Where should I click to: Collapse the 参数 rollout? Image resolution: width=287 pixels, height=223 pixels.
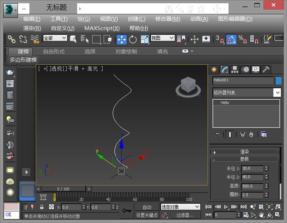pyautogui.click(x=245, y=159)
